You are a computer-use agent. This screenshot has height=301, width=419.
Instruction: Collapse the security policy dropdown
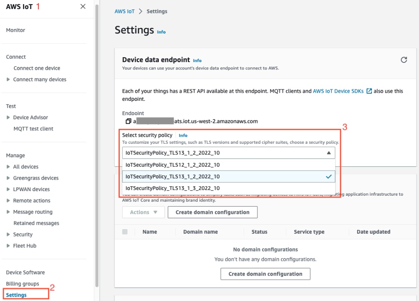click(328, 152)
